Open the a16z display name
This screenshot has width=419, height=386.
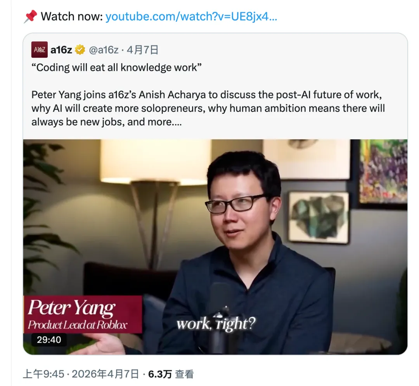pyautogui.click(x=61, y=50)
